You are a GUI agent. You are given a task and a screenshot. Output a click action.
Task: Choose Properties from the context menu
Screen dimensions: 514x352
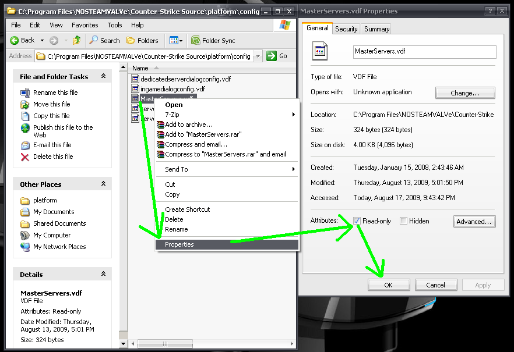tap(179, 244)
